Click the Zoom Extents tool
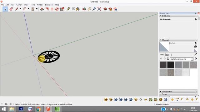 99,9
